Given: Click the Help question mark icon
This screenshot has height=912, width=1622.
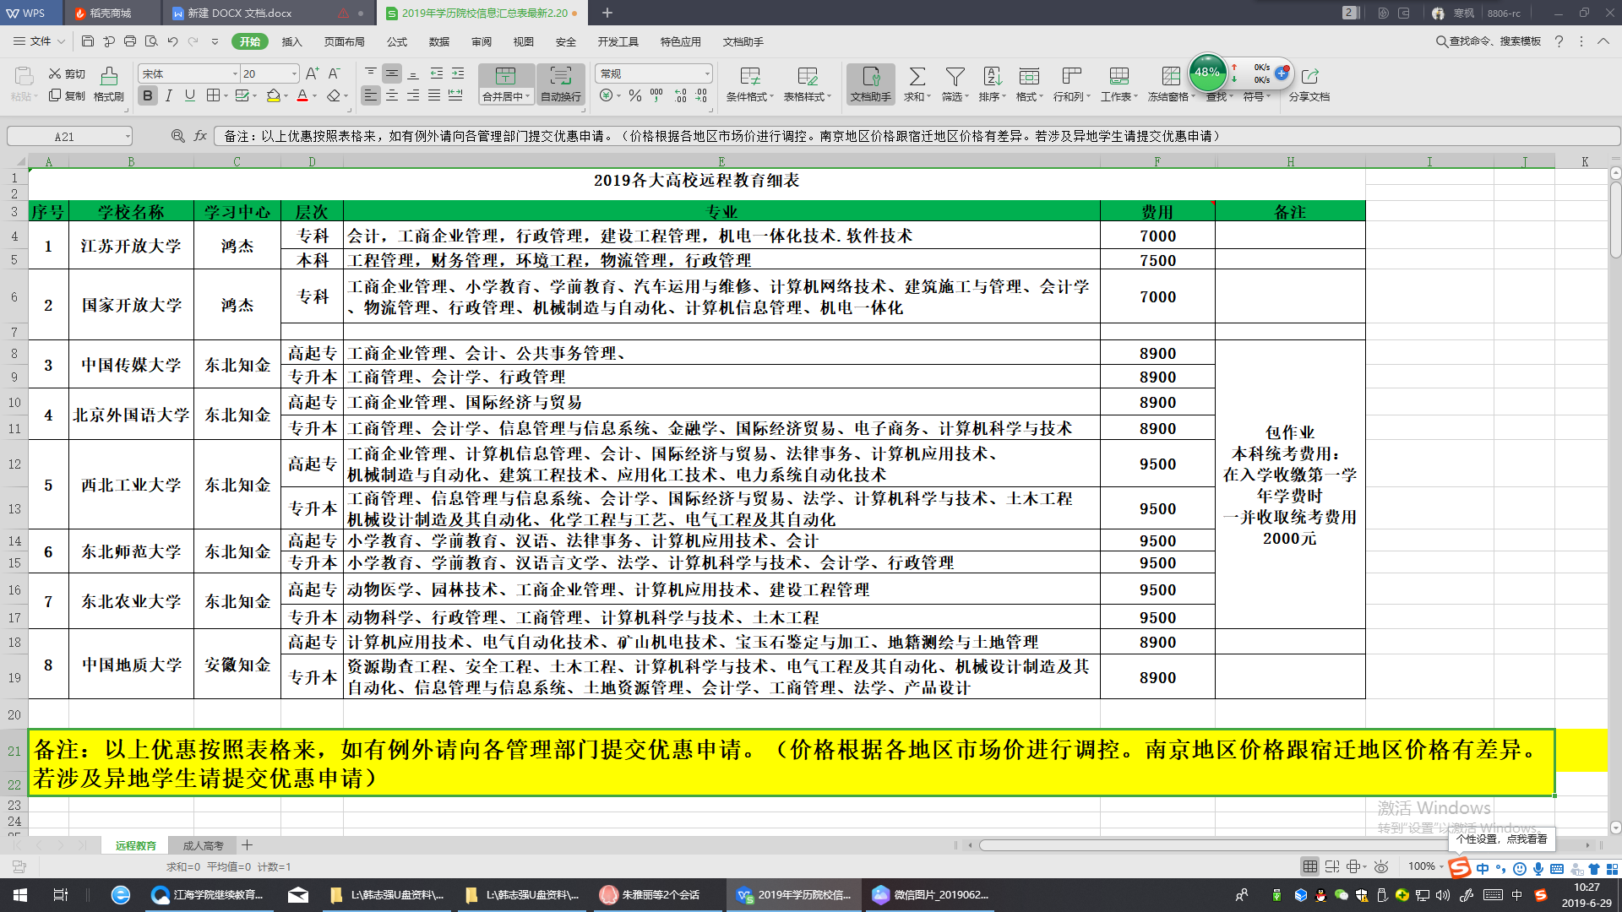Looking at the screenshot, I should coord(1559,41).
